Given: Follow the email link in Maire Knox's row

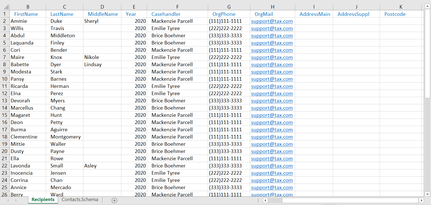Looking at the screenshot, I should [x=272, y=57].
